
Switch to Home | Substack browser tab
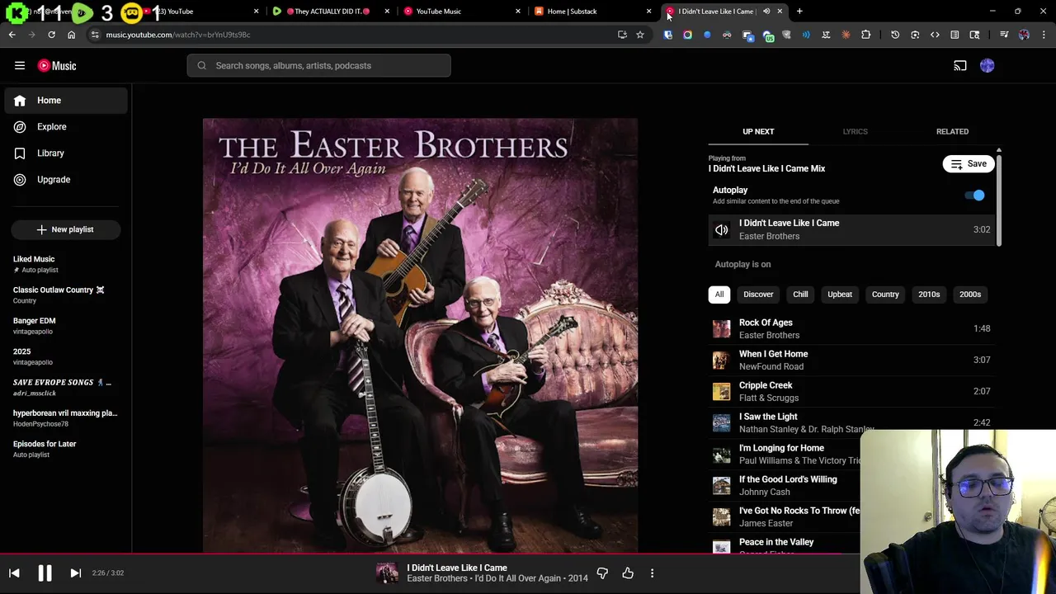tap(593, 12)
